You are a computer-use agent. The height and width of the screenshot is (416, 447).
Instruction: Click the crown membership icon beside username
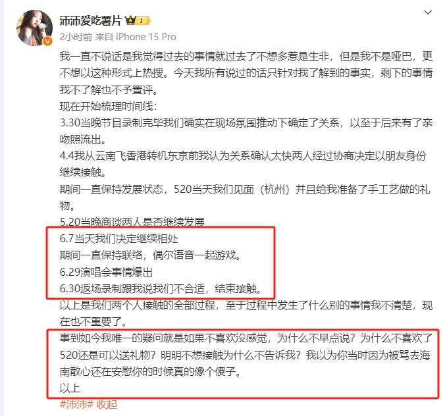point(130,20)
